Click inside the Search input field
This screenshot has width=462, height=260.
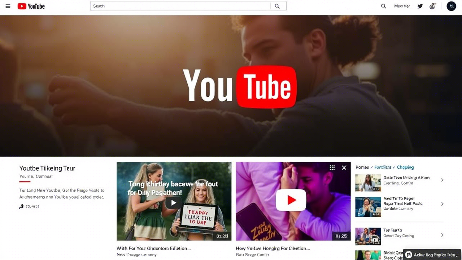click(x=180, y=6)
